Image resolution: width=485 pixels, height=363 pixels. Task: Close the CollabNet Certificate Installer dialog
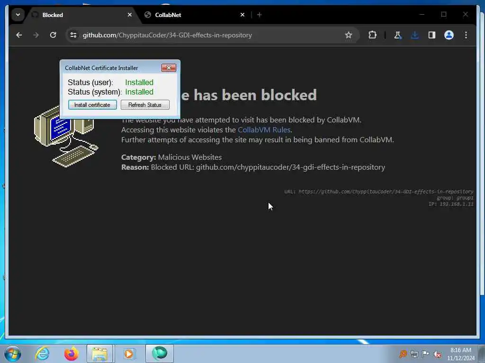pos(169,68)
